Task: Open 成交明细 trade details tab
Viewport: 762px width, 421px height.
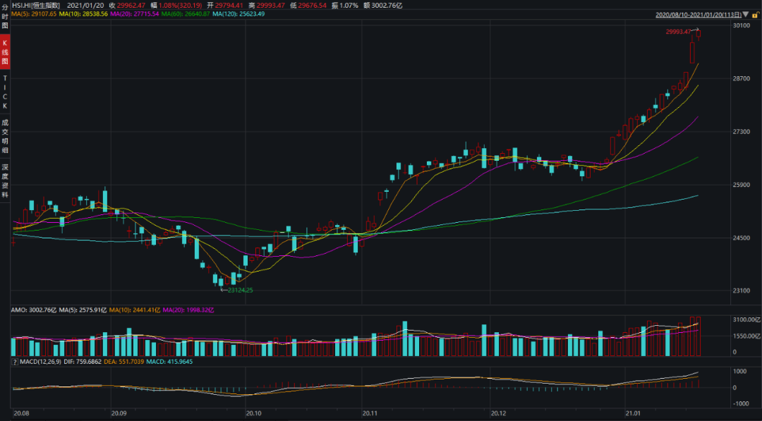Action: [5, 135]
